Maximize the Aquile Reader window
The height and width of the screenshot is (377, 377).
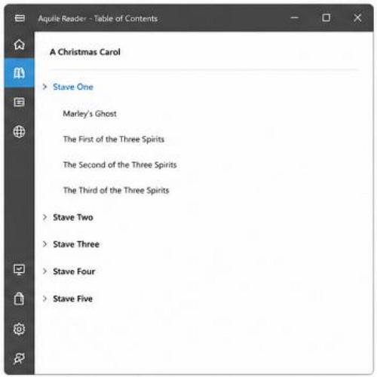(326, 18)
